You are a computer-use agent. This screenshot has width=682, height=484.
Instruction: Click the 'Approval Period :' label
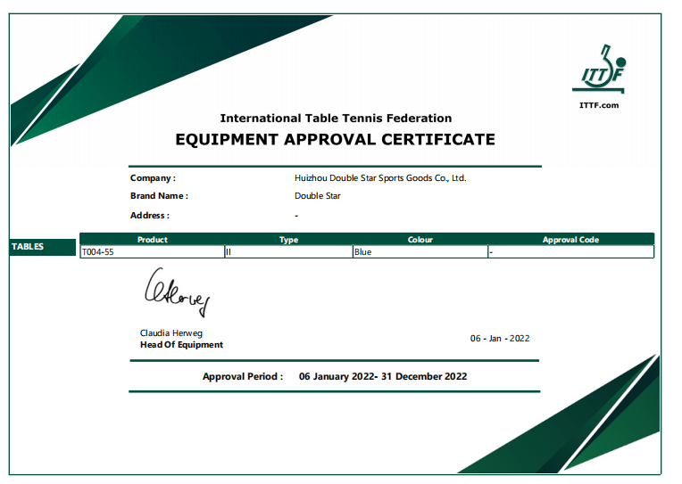tap(243, 377)
